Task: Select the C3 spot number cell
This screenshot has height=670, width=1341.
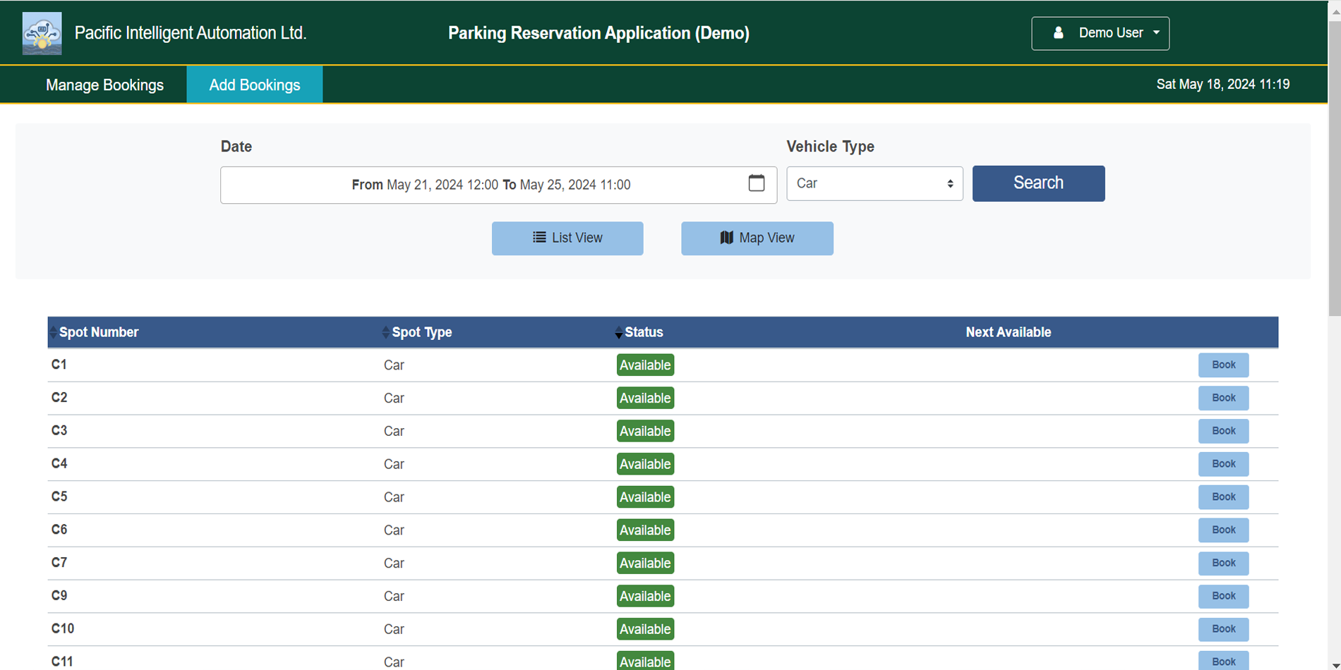Action: click(59, 430)
